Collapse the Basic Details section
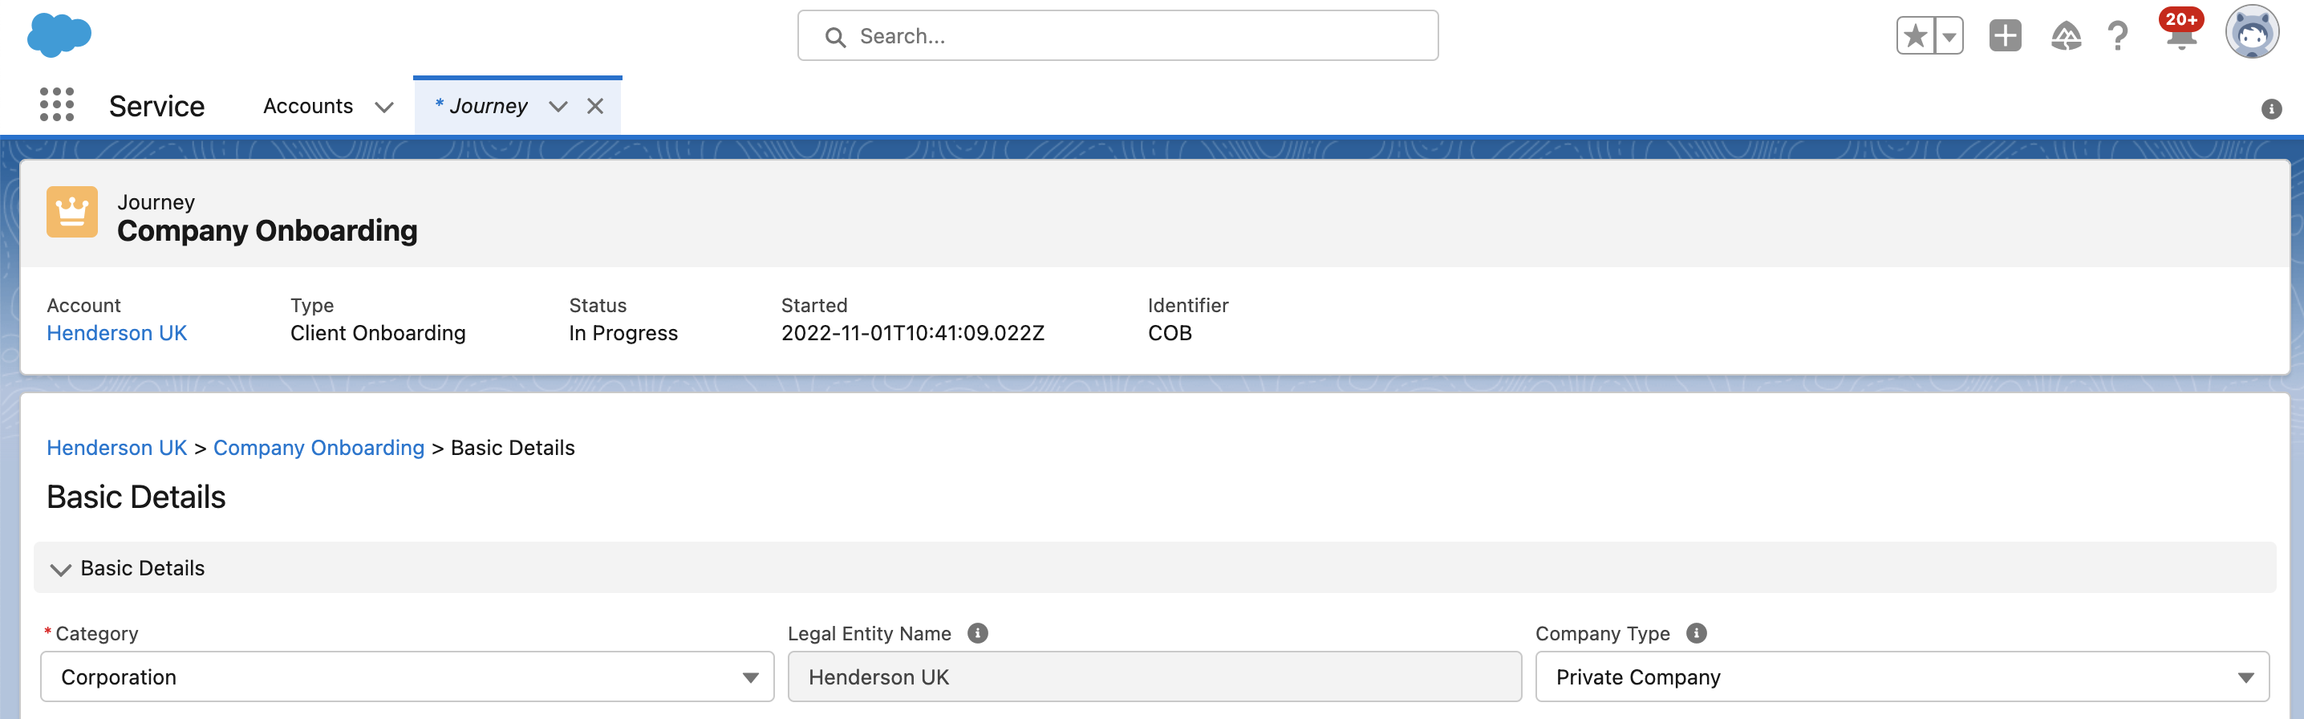This screenshot has width=2304, height=719. [61, 569]
